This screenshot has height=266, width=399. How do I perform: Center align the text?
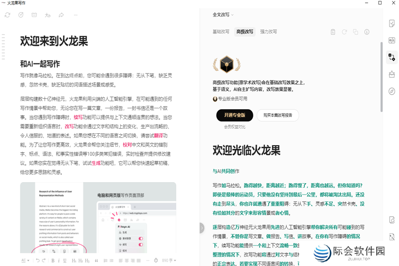pyautogui.click(x=127, y=261)
